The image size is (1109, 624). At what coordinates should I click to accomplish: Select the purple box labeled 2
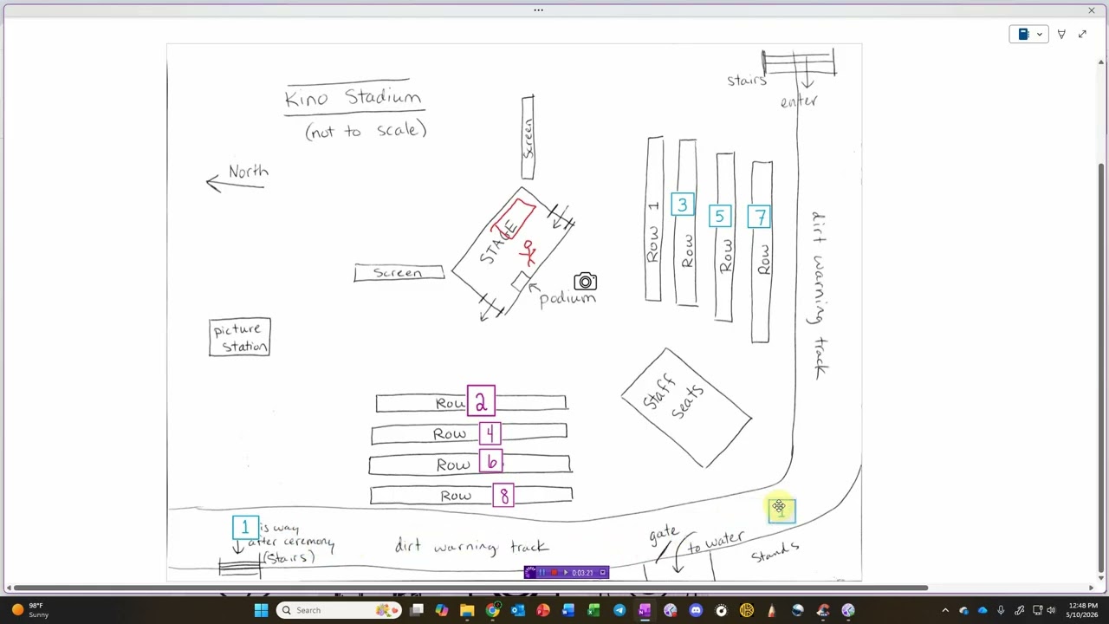point(481,401)
